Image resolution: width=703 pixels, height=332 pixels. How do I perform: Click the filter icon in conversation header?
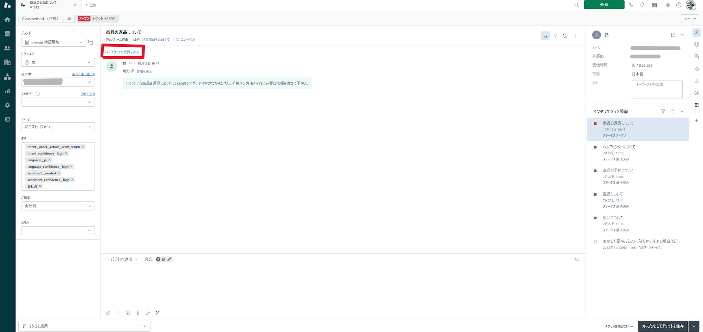555,36
